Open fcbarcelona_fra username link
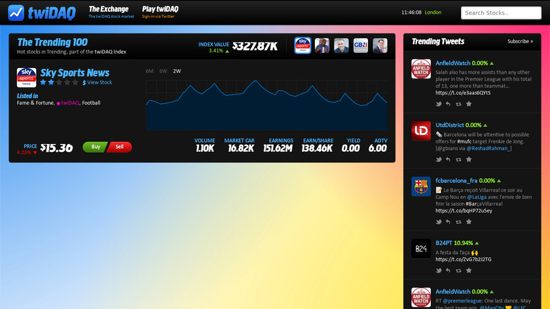550x309 pixels. (x=456, y=181)
